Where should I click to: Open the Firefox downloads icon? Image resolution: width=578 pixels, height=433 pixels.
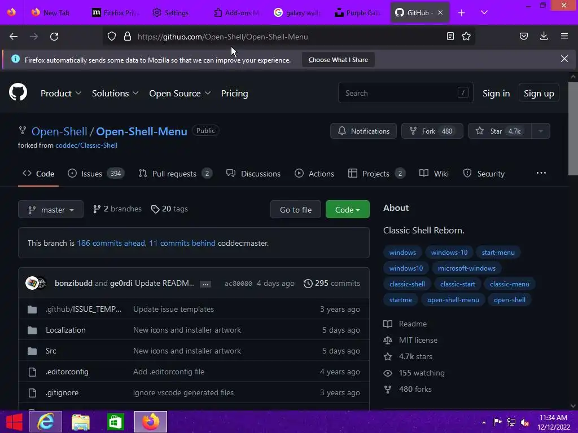coord(544,36)
